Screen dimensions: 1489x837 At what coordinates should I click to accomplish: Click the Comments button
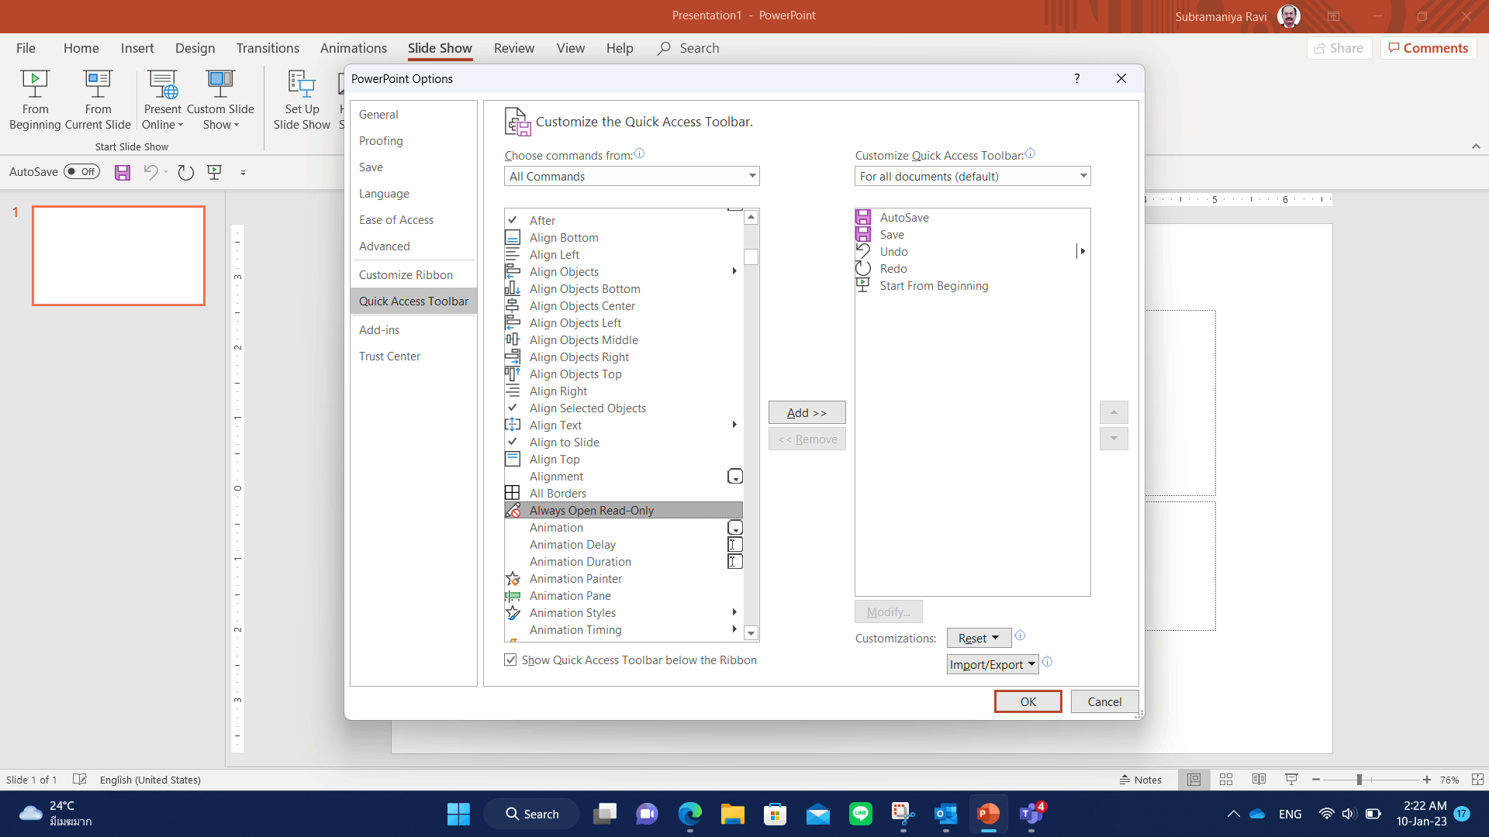coord(1429,48)
